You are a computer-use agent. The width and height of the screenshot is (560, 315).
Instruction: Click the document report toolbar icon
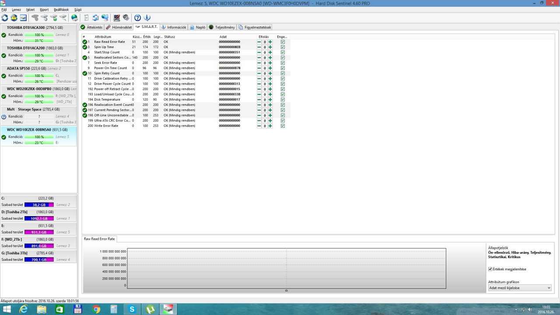click(86, 18)
